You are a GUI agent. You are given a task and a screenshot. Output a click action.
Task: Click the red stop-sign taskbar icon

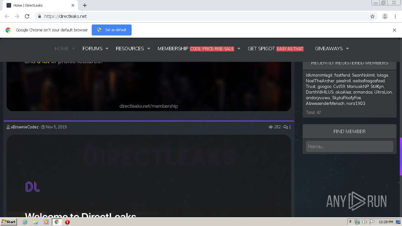(x=67, y=222)
